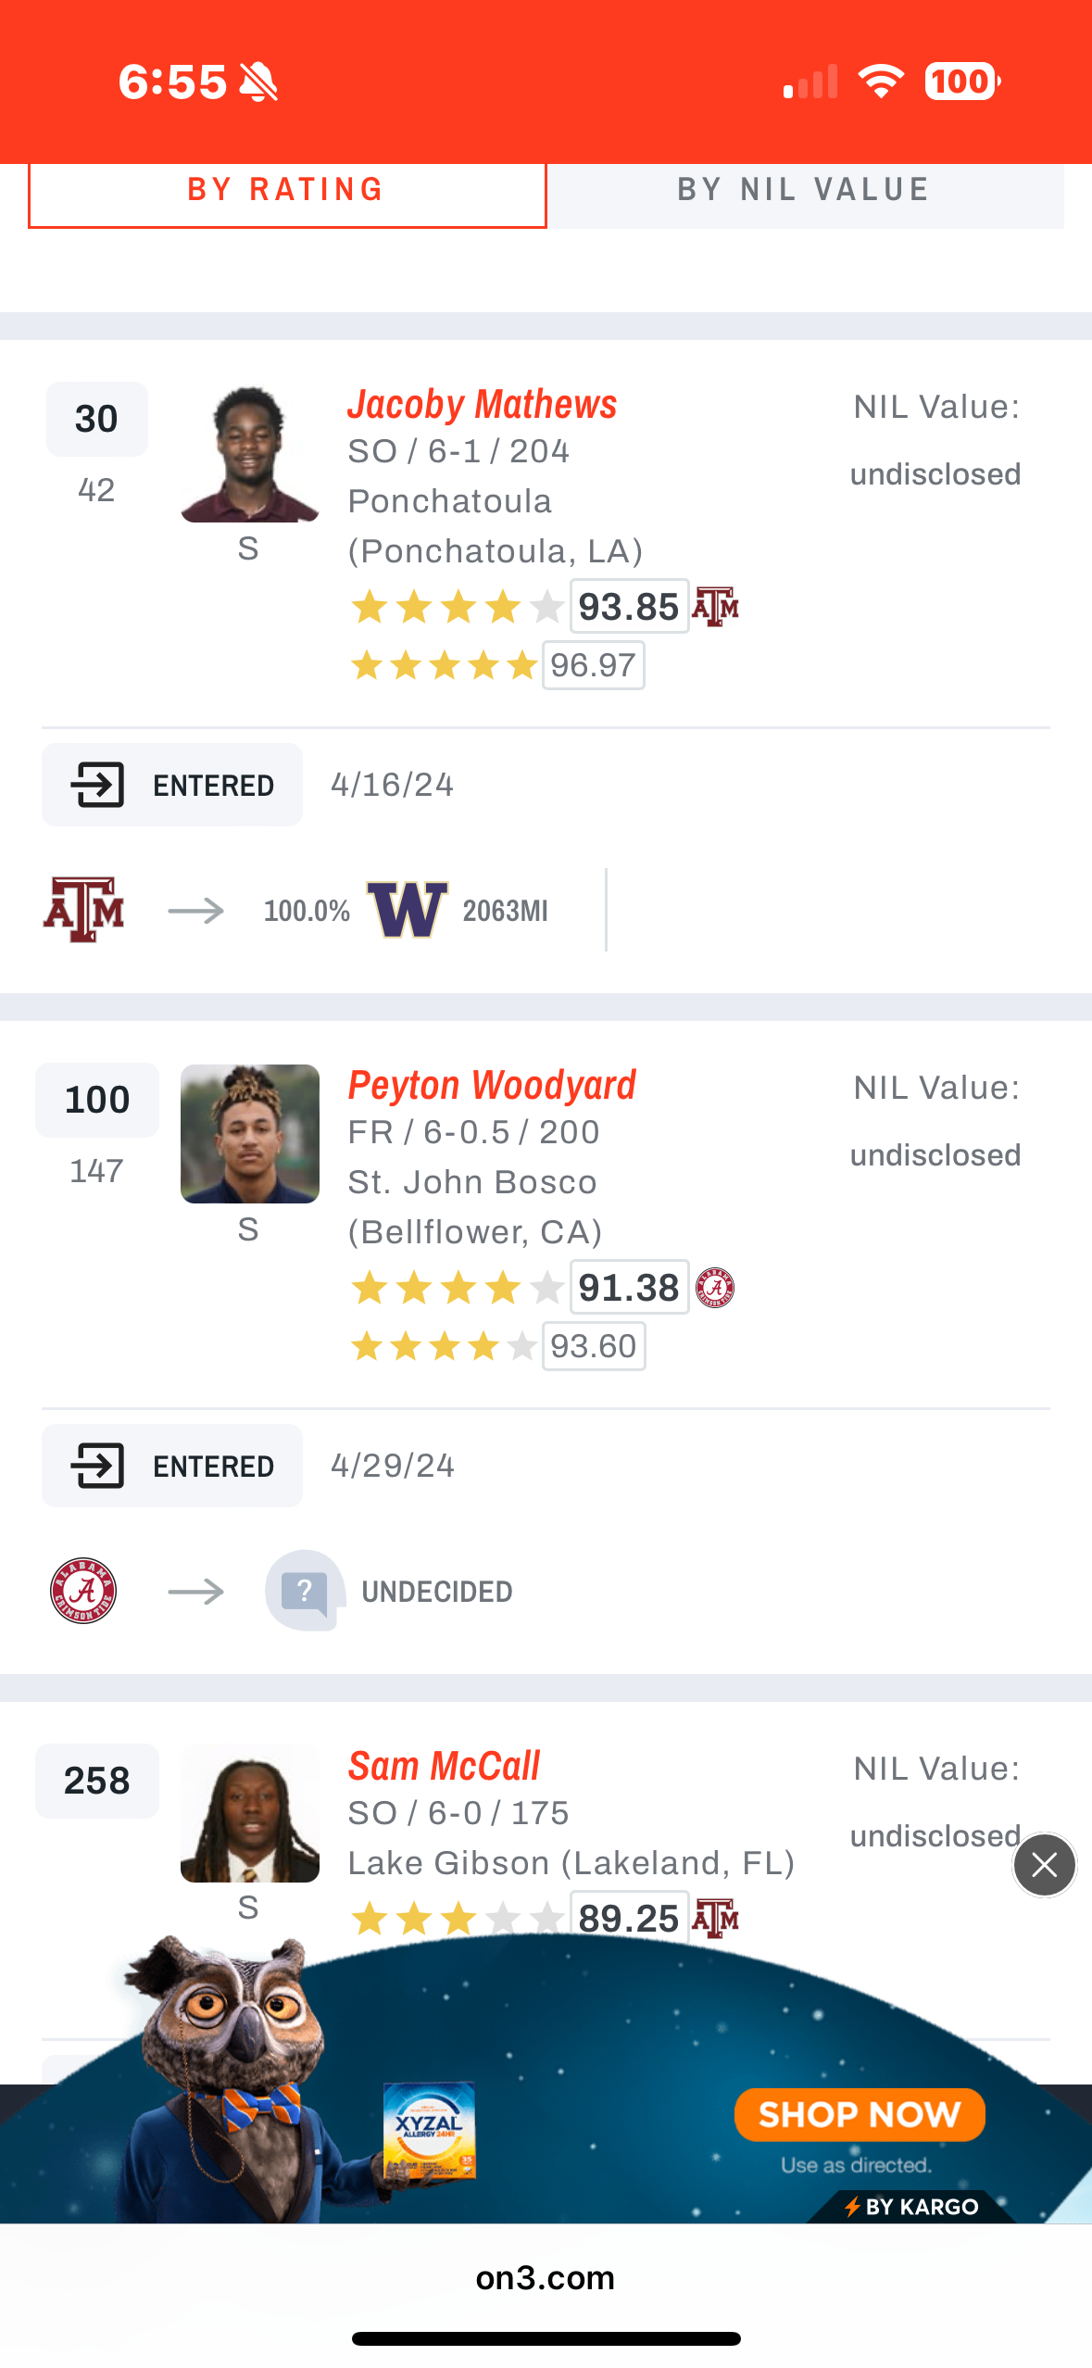The width and height of the screenshot is (1092, 2368).
Task: Click Texas A&M logo beside 93.85 rating
Action: coord(716,608)
